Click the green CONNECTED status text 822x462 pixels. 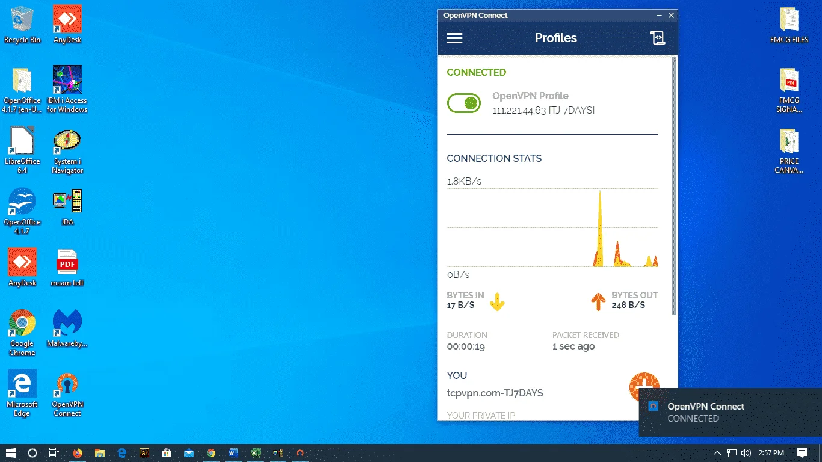(x=477, y=72)
